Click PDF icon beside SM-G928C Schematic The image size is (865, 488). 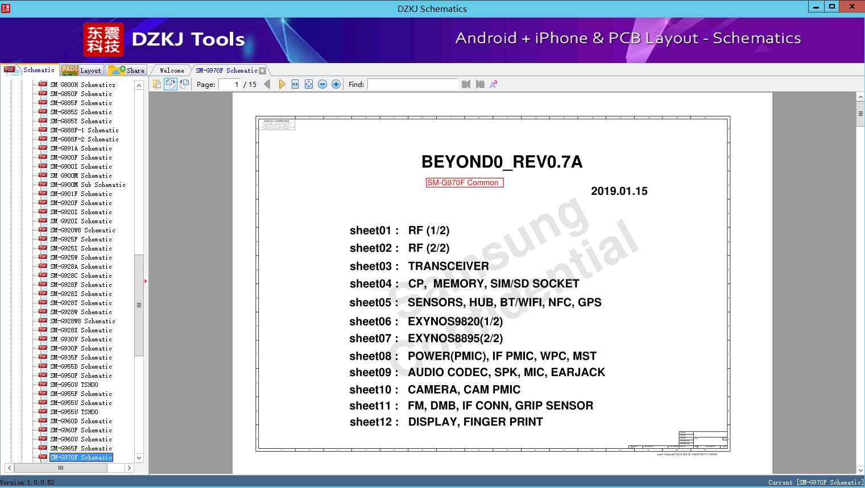pos(43,275)
